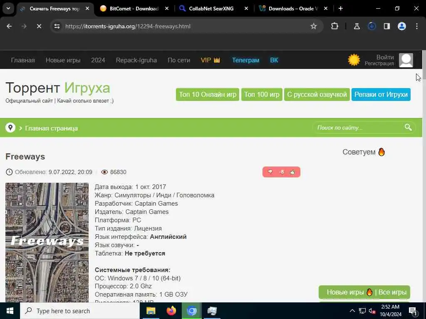The height and width of the screenshot is (319, 426).
Task: Open По сети navigation item
Action: pos(179,60)
